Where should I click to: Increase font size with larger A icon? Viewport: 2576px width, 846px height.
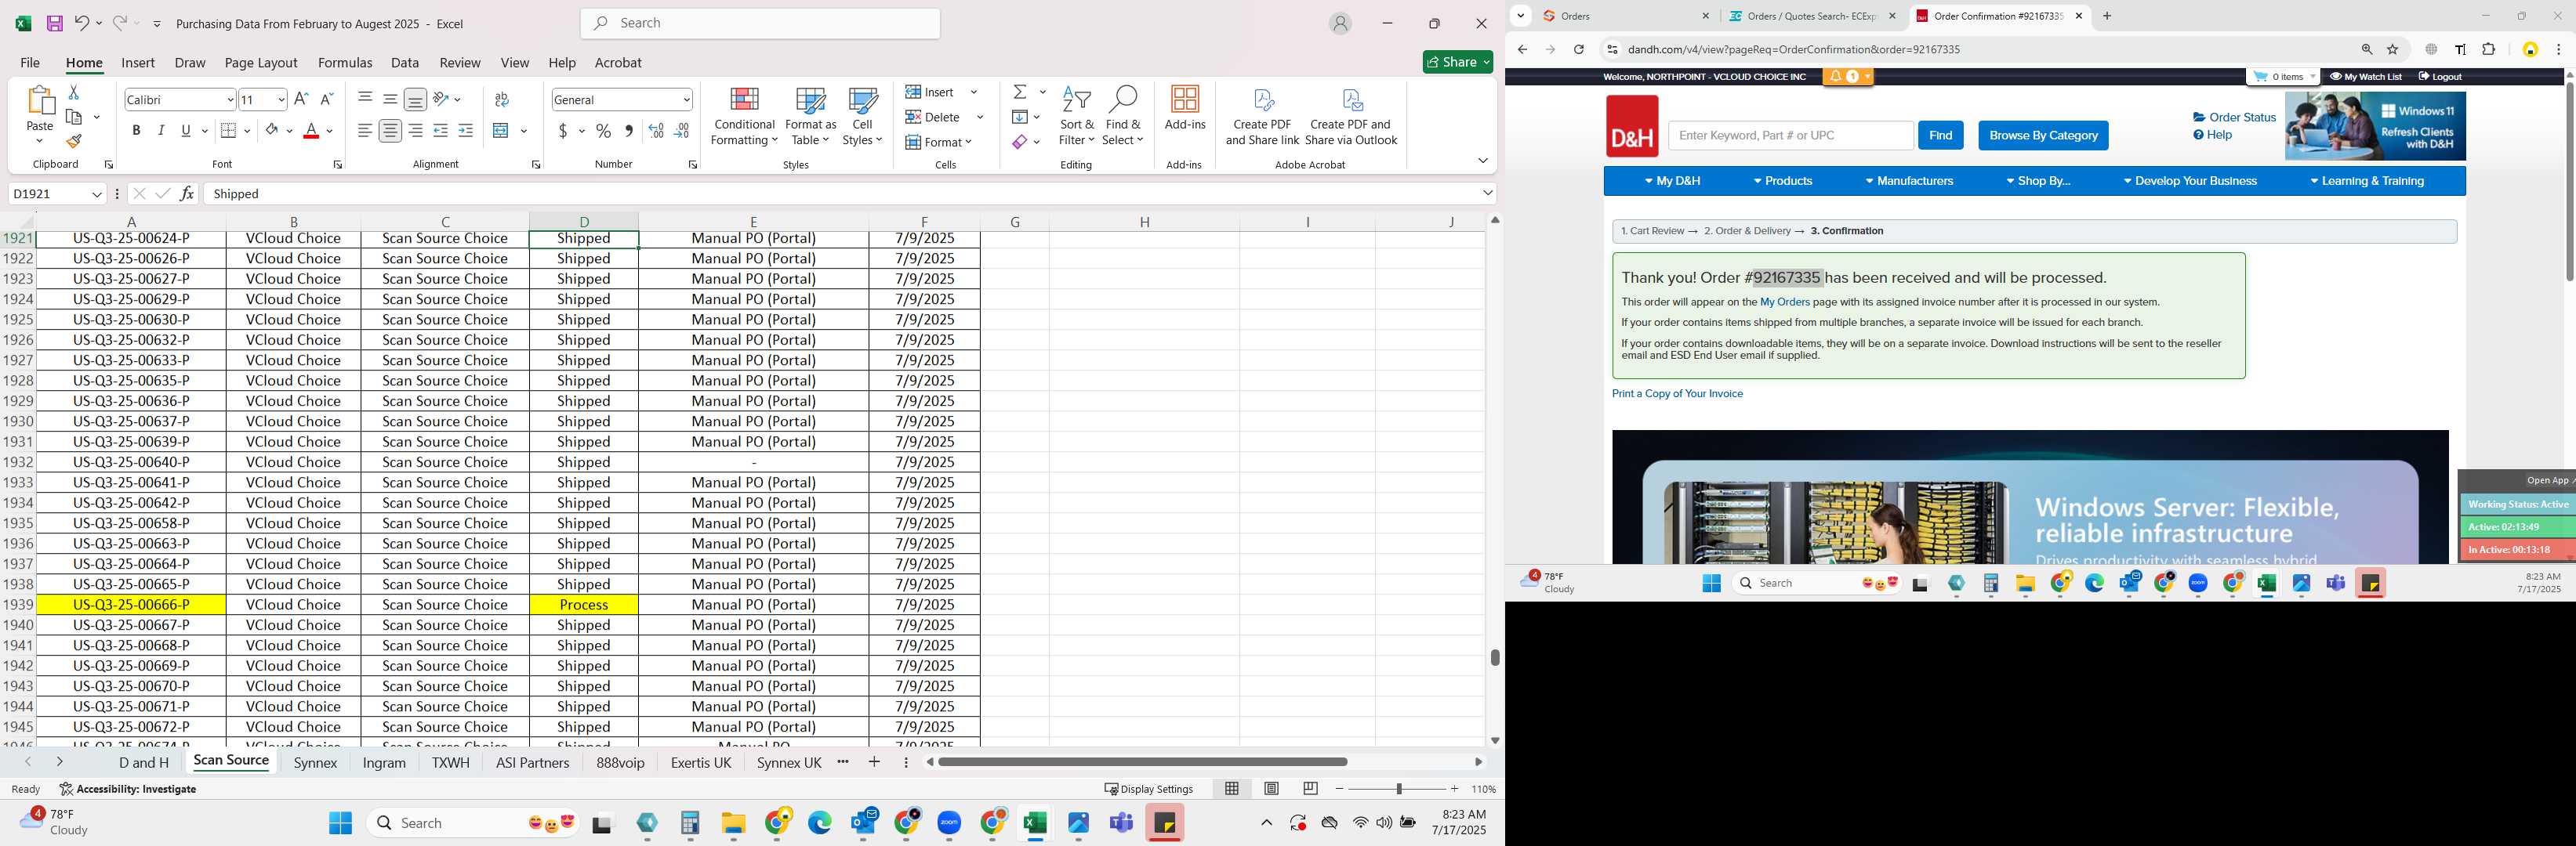(302, 99)
